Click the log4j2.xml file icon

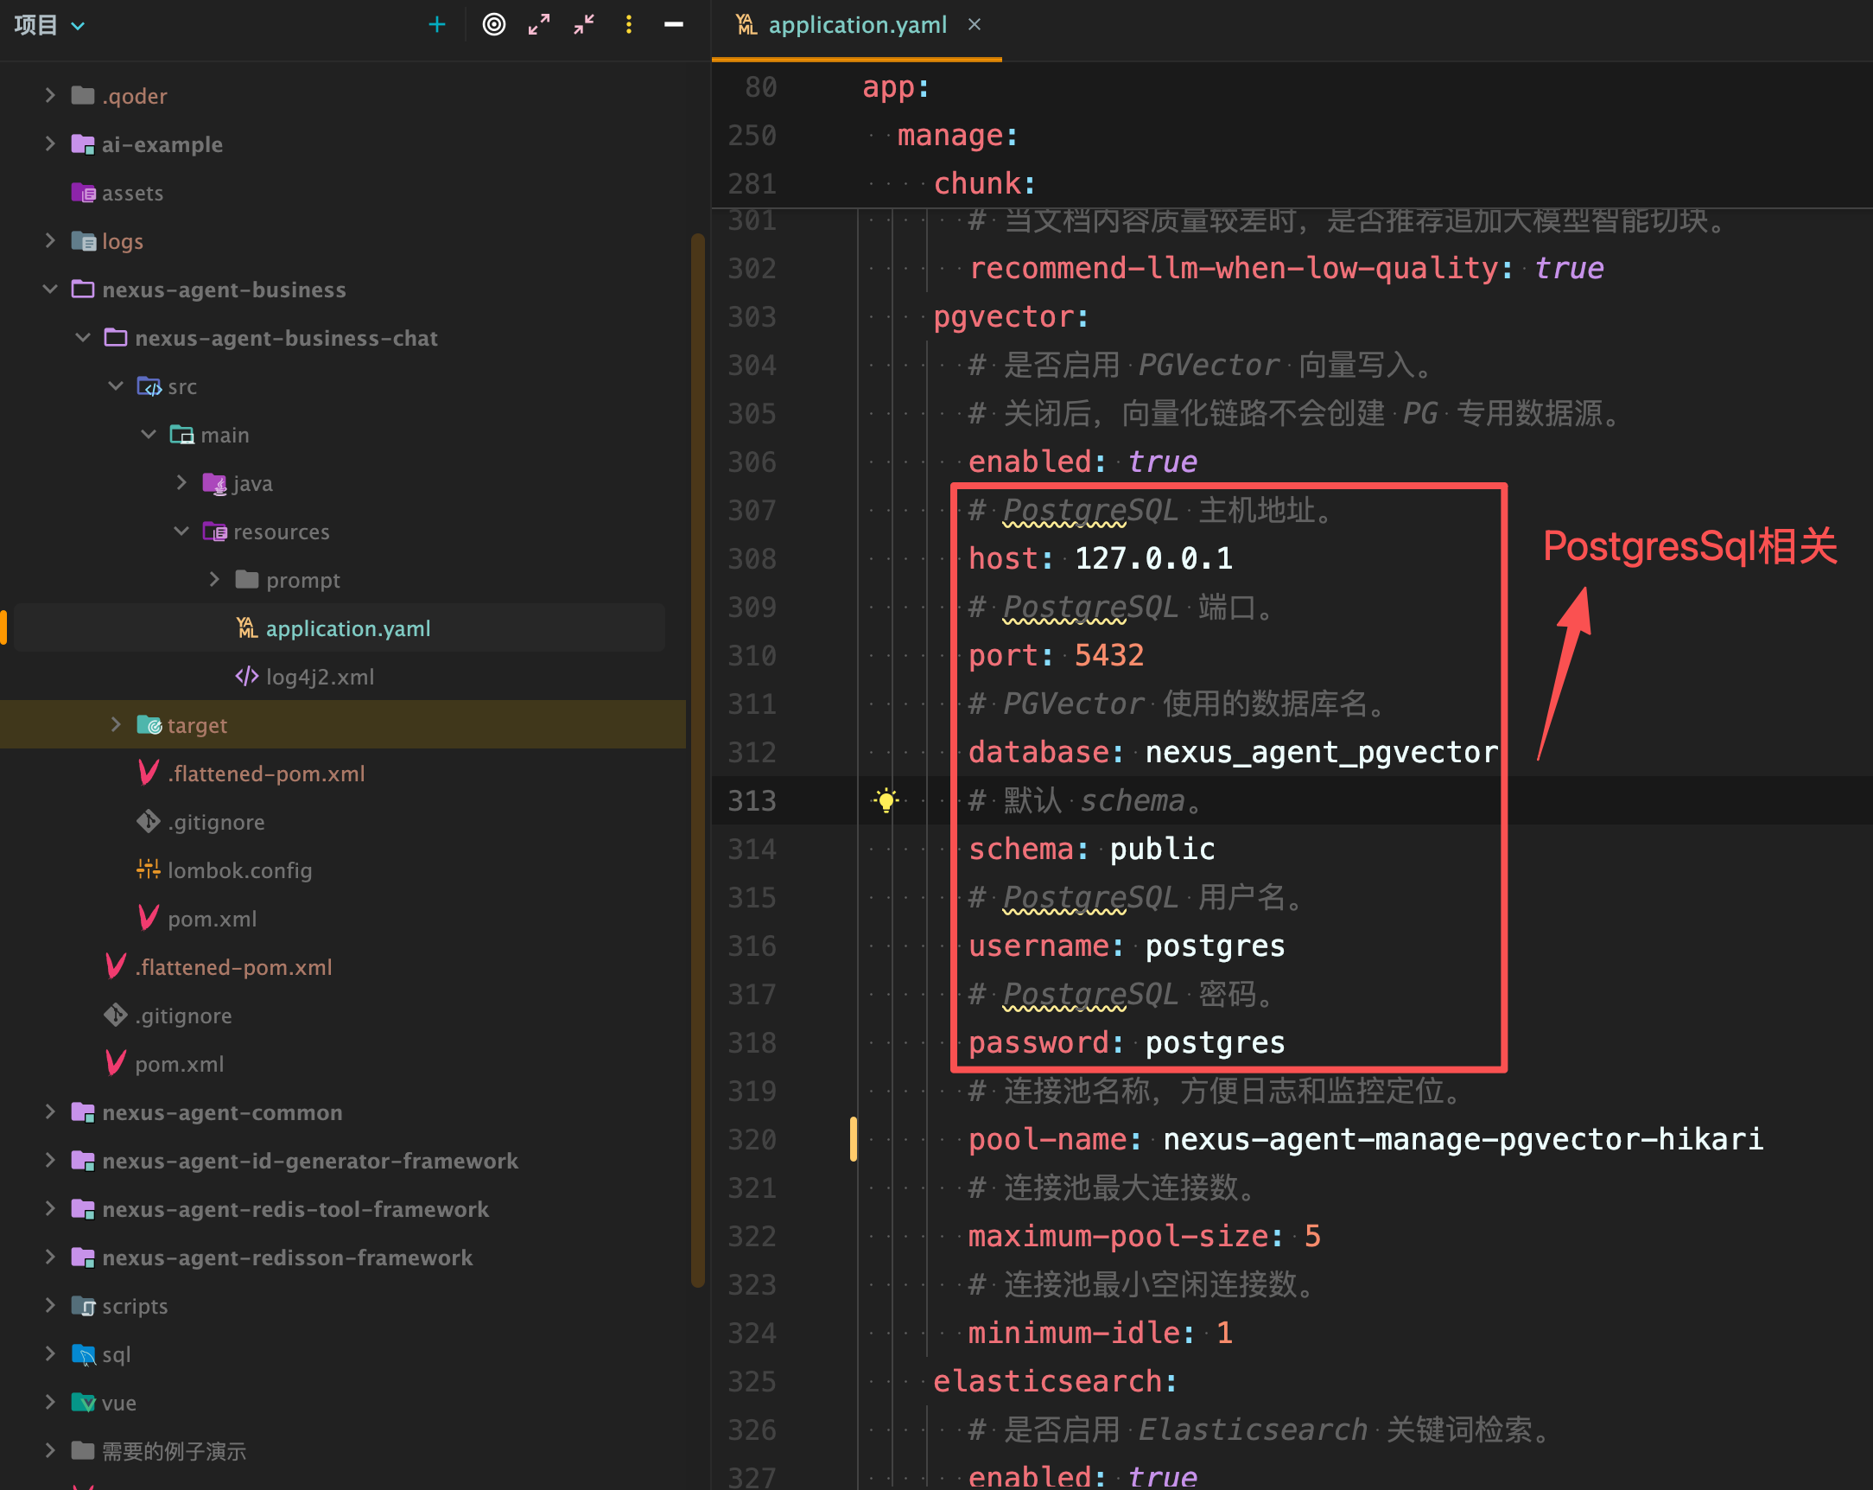coord(247,677)
